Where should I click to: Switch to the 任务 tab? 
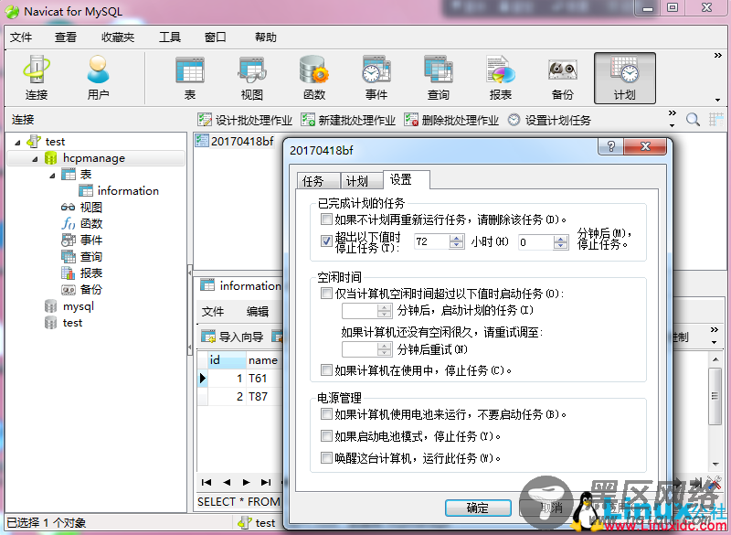(x=318, y=180)
